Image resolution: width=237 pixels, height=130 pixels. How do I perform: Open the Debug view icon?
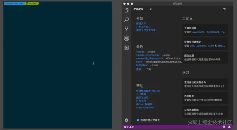tap(126, 38)
